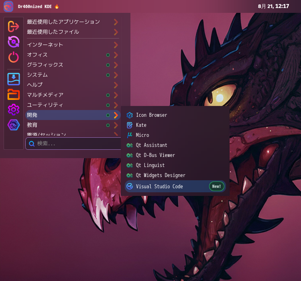
Task: Expand the マルチメディア category arrow
Action: (x=116, y=95)
